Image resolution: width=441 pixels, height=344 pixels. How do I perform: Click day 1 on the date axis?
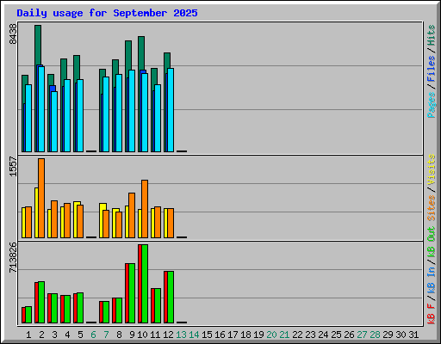tap(28, 335)
